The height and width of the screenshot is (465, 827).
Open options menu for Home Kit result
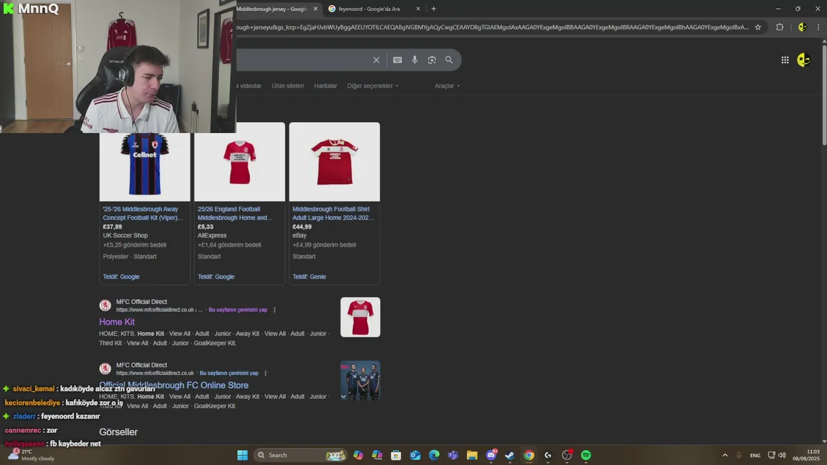(x=275, y=310)
